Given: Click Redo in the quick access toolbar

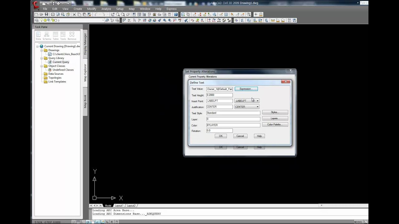Looking at the screenshot, I should (x=68, y=3).
